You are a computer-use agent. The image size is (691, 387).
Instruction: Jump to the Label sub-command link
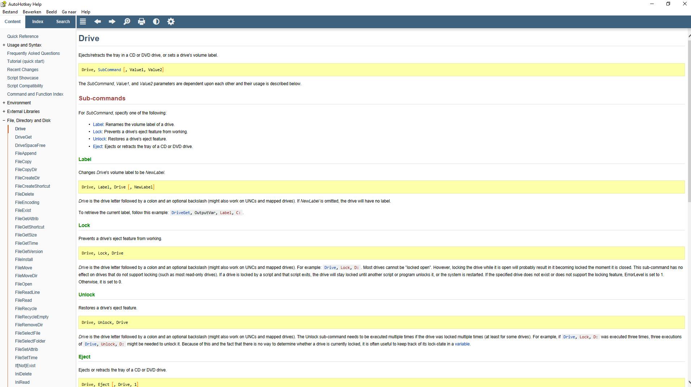(98, 125)
